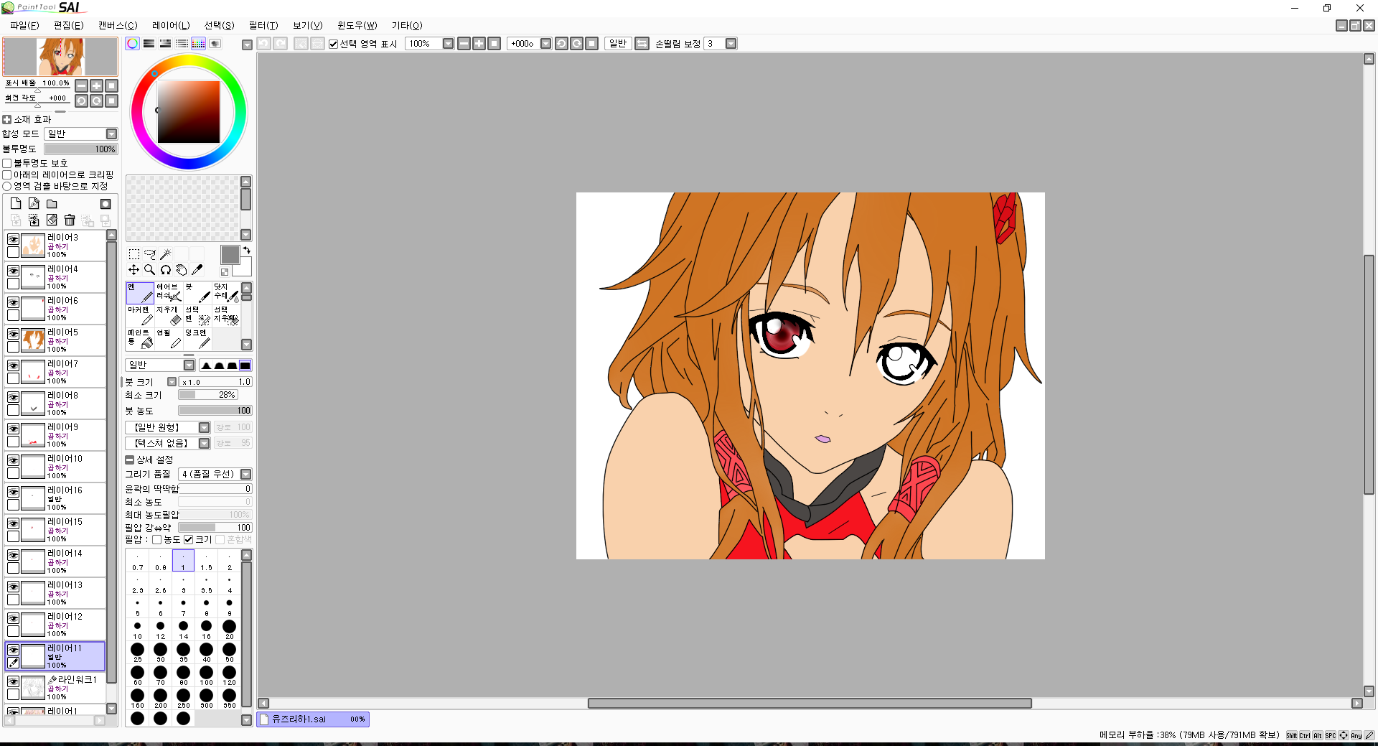Swap foreground and background colors arrow

point(247,251)
